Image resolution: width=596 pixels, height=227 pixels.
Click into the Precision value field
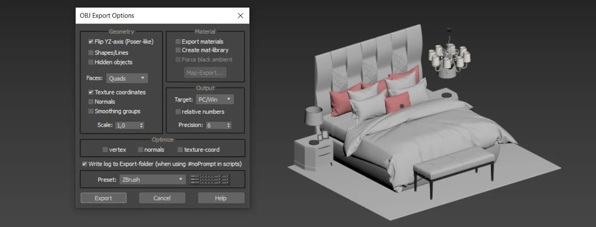[x=216, y=125]
